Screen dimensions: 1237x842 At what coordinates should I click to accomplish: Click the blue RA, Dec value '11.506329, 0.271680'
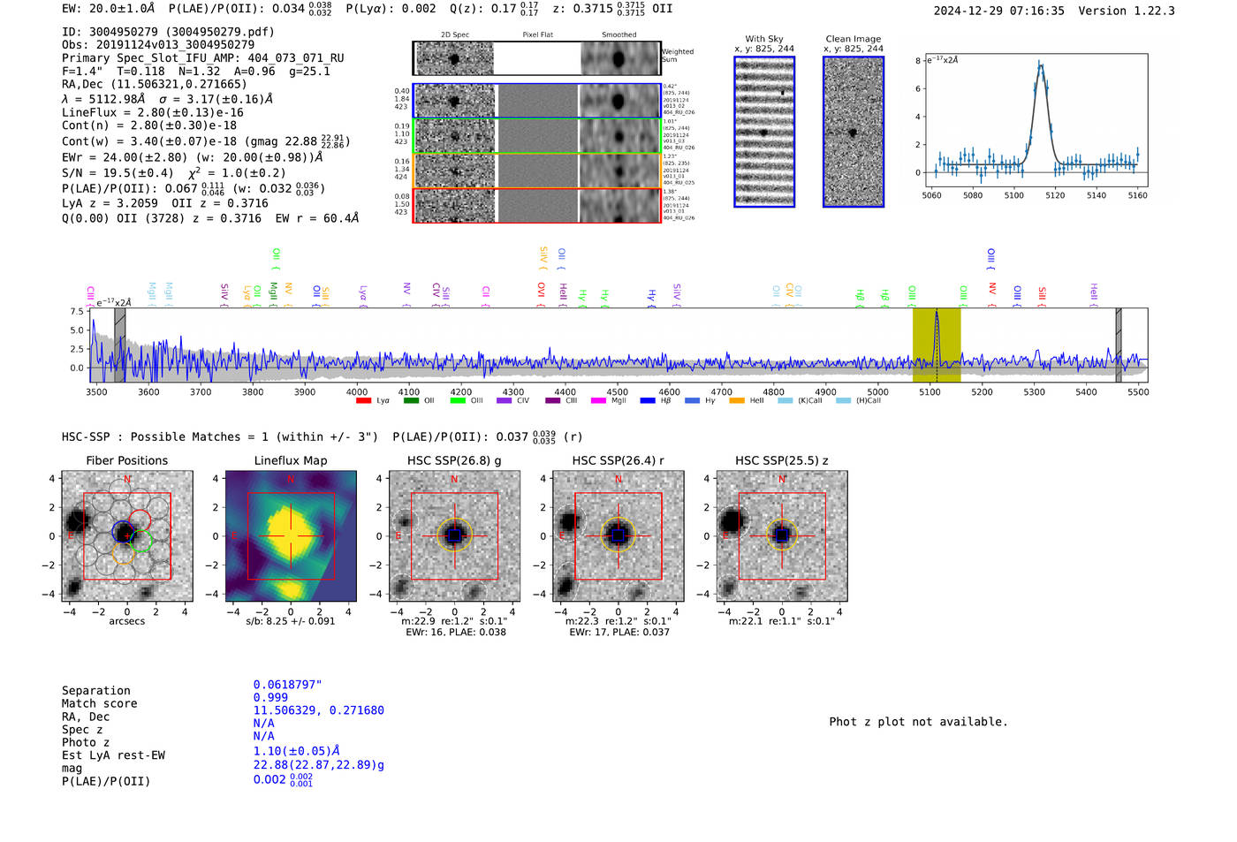point(319,710)
